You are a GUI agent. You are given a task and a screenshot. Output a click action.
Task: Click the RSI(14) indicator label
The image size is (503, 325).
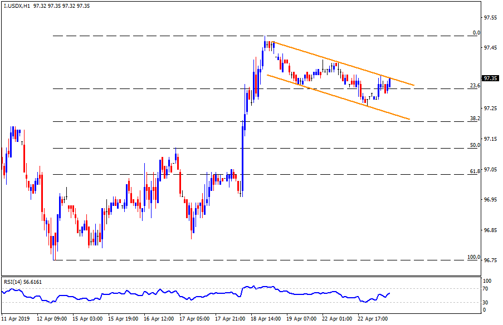click(x=22, y=282)
